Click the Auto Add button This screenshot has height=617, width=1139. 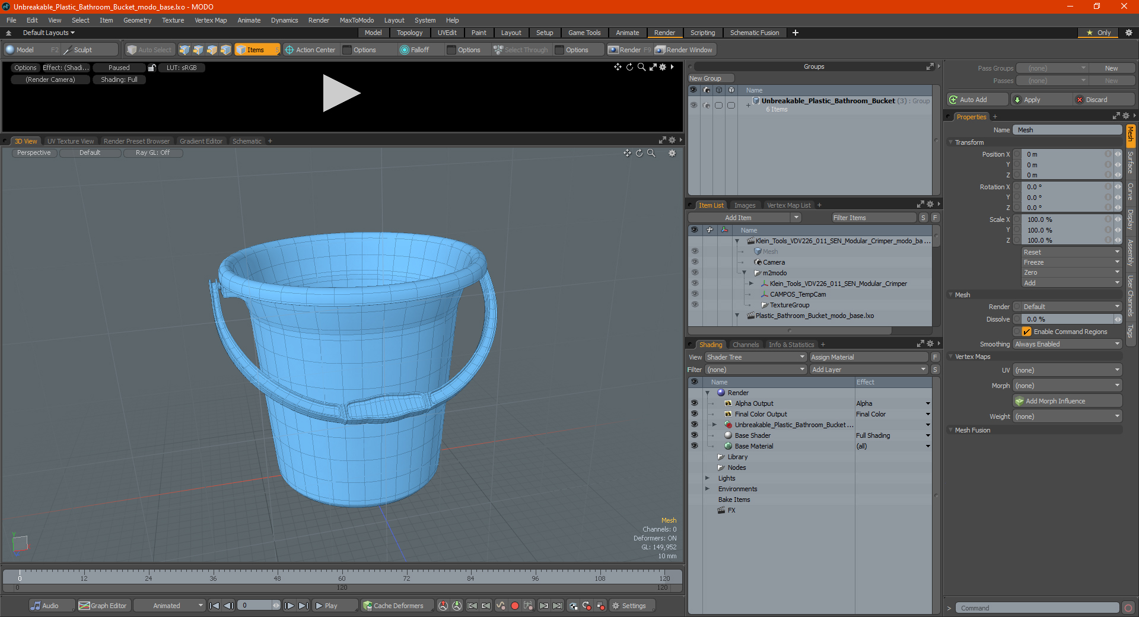(x=977, y=100)
